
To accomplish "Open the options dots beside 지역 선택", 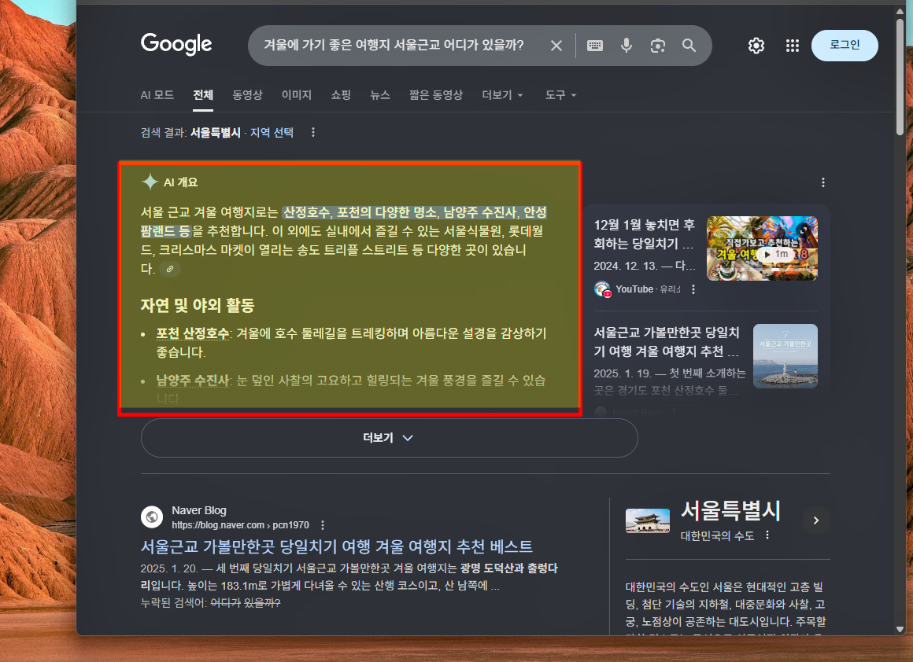I will 313,133.
